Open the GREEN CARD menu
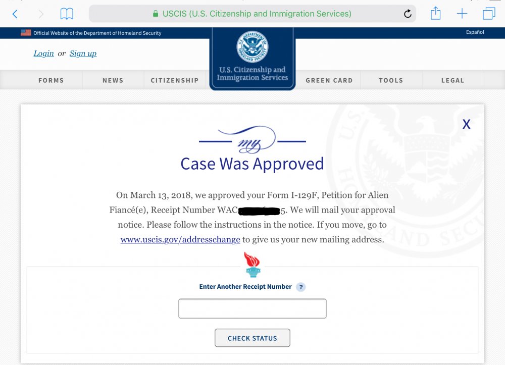This screenshot has width=505, height=365. tap(329, 80)
